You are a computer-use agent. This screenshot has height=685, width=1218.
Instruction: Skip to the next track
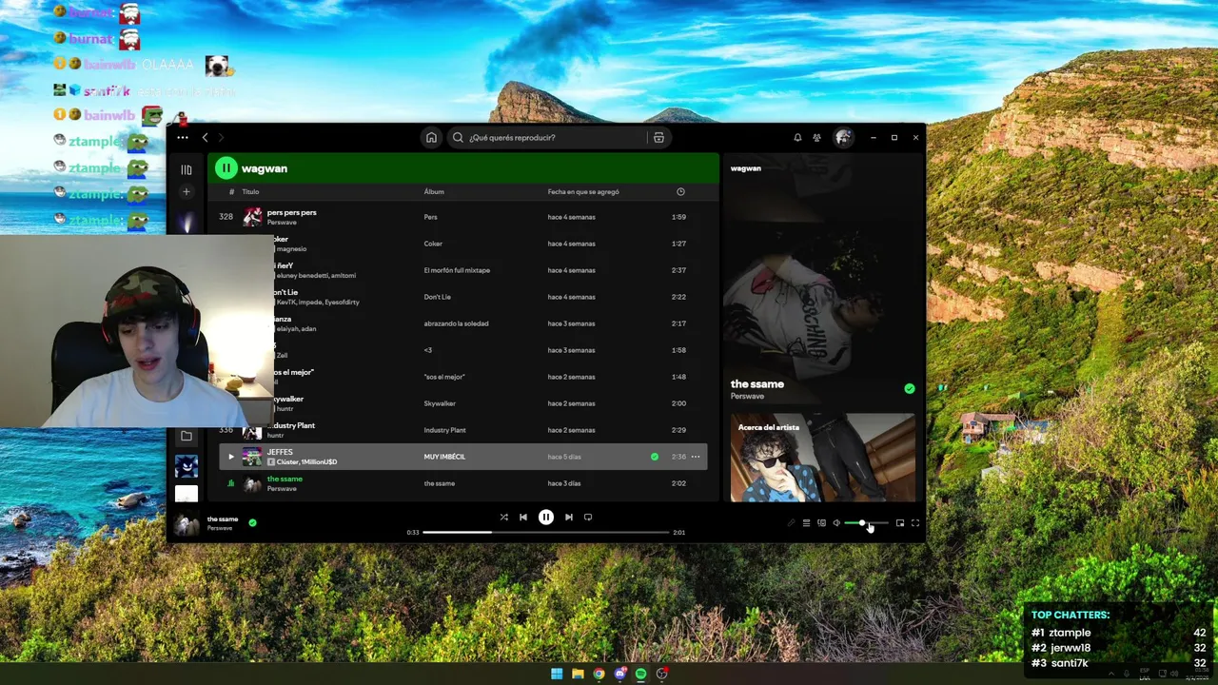tap(569, 518)
